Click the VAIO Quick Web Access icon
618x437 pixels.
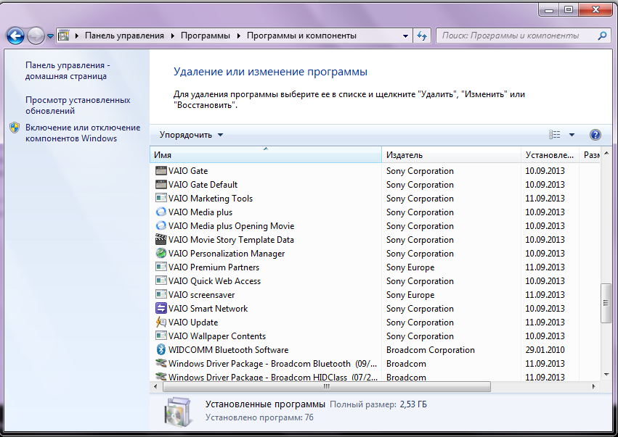160,281
